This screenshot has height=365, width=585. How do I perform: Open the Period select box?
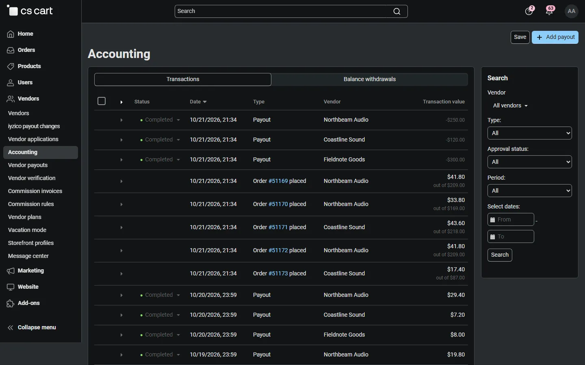click(x=530, y=191)
